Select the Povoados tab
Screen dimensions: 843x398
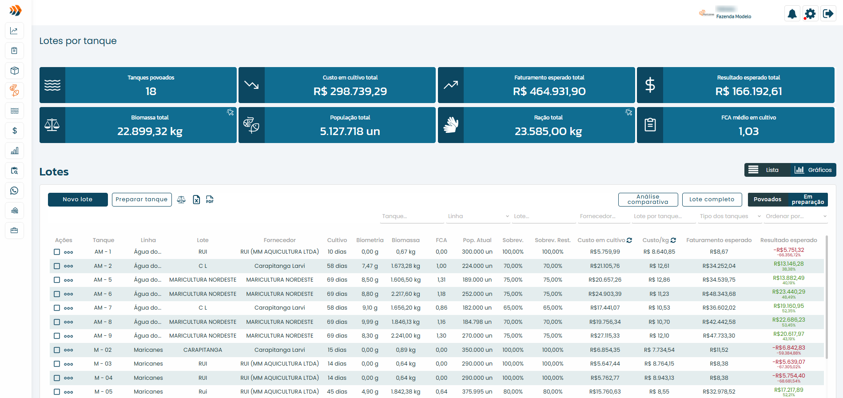[x=767, y=199]
